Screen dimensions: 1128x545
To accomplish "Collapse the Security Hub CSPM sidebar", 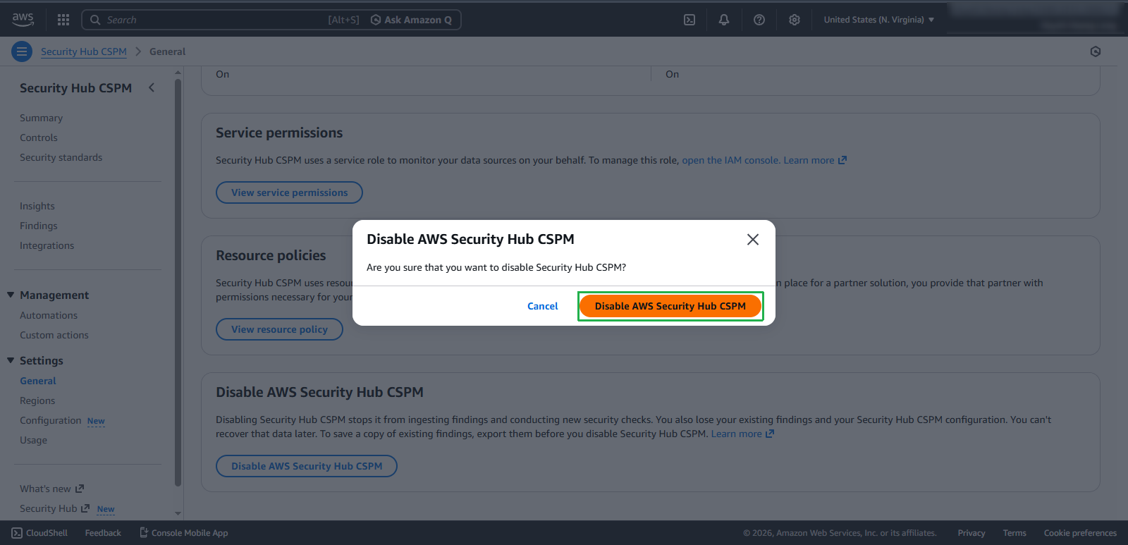I will 152,87.
